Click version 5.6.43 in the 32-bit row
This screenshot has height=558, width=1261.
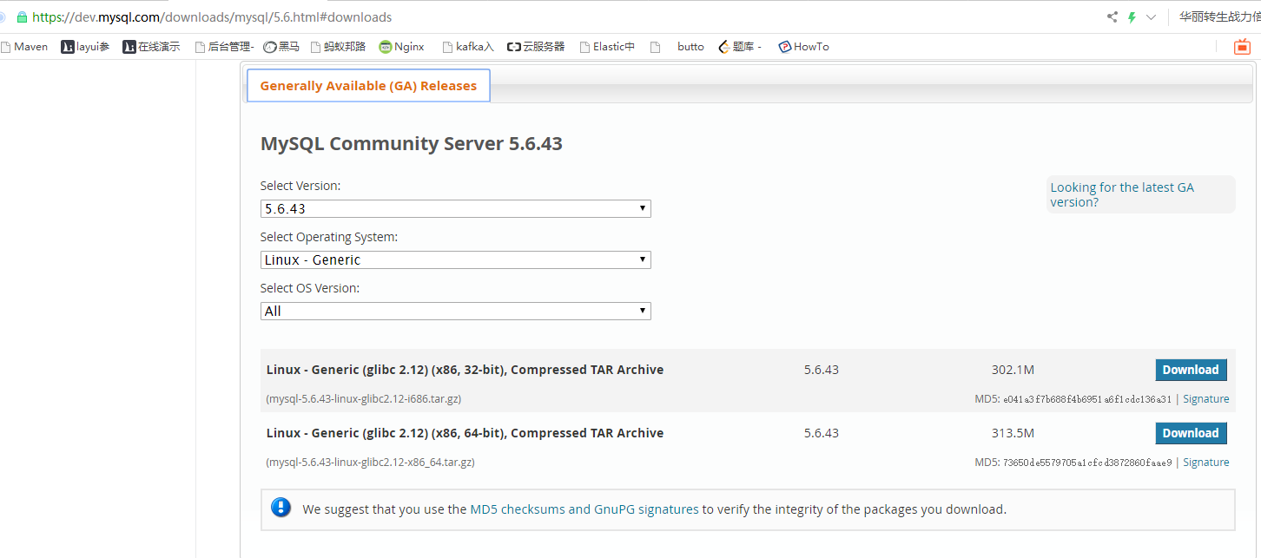(x=822, y=370)
